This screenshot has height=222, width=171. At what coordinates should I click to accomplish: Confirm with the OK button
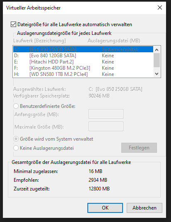click(x=105, y=208)
